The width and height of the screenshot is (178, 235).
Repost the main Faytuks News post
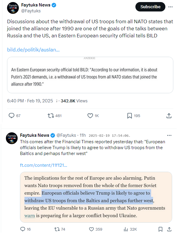pyautogui.click(x=51, y=116)
